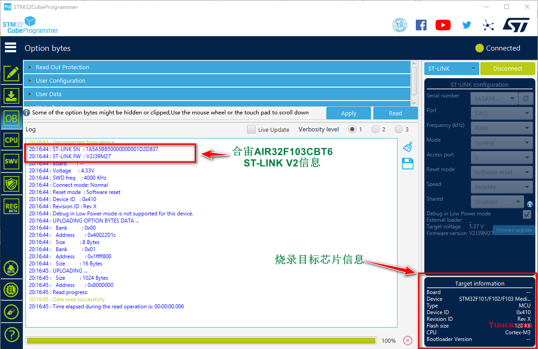Viewport: 538px width, 349px height.
Task: Click the Apply button
Action: point(349,113)
